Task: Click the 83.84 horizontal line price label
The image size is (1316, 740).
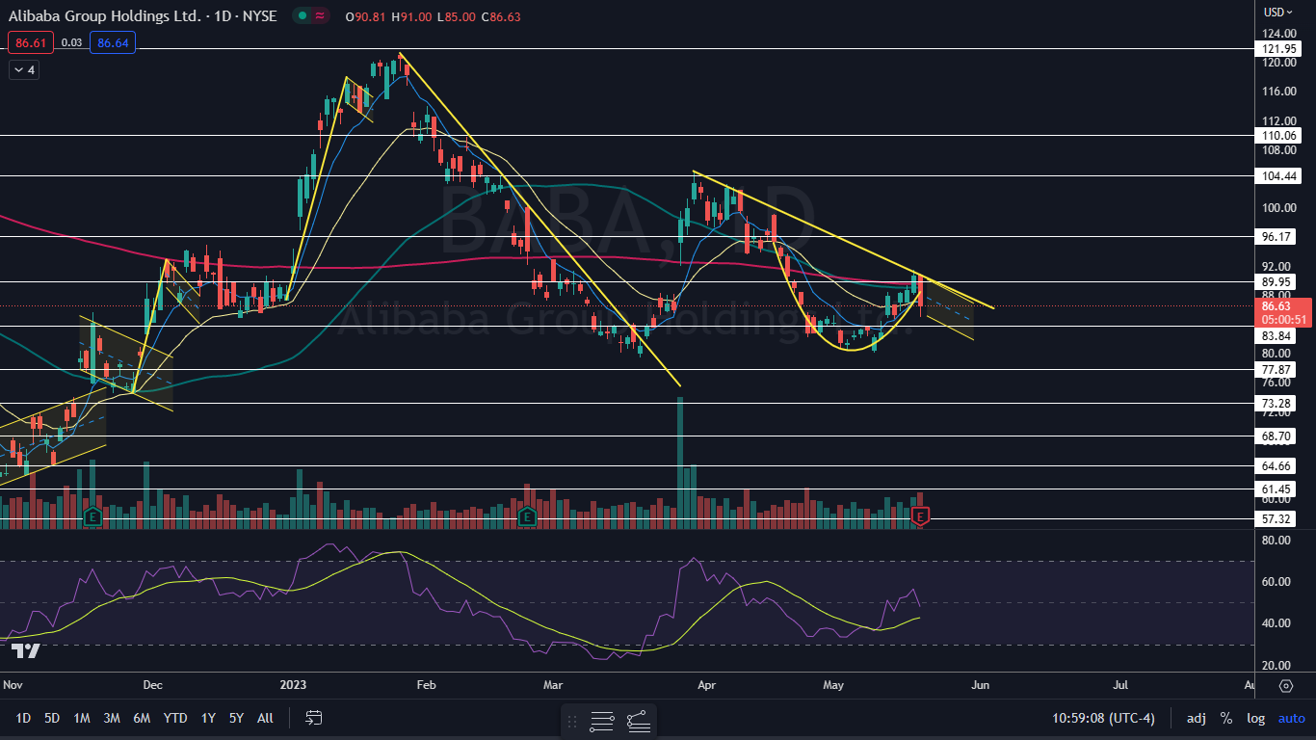Action: click(1276, 336)
